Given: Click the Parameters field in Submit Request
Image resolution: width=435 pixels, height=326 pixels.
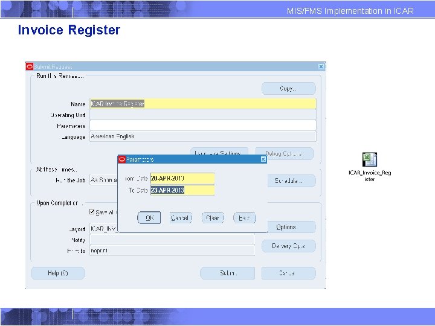Looking at the screenshot, I should tap(203, 126).
